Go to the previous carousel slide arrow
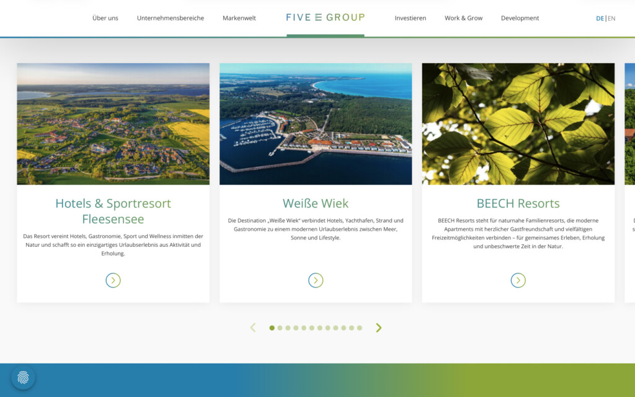The height and width of the screenshot is (397, 635). (x=253, y=328)
